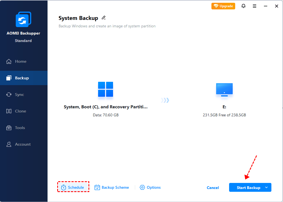The width and height of the screenshot is (283, 202).
Task: Open the hamburger menu at top right
Action: [x=255, y=6]
